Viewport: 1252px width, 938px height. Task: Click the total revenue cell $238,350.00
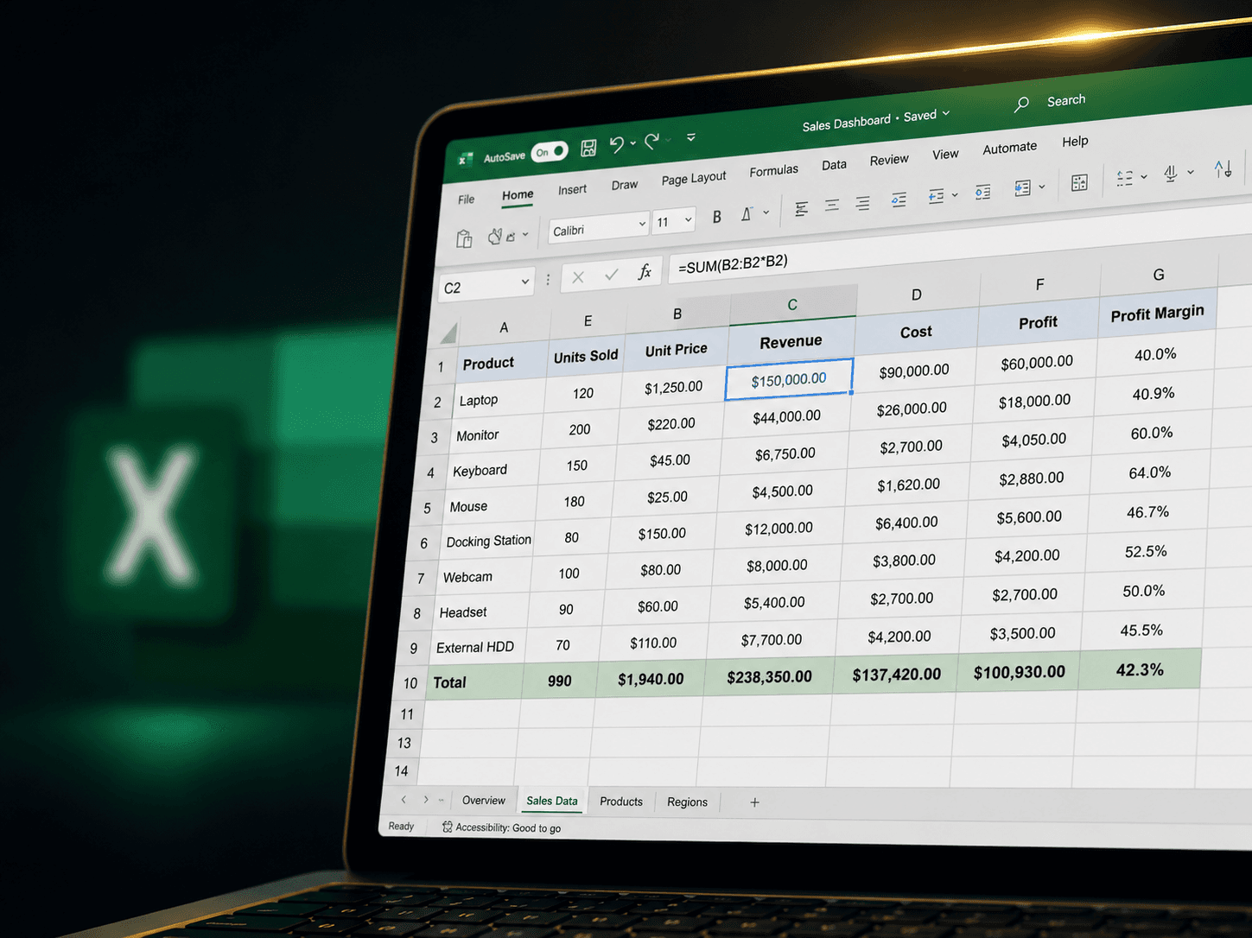(769, 677)
